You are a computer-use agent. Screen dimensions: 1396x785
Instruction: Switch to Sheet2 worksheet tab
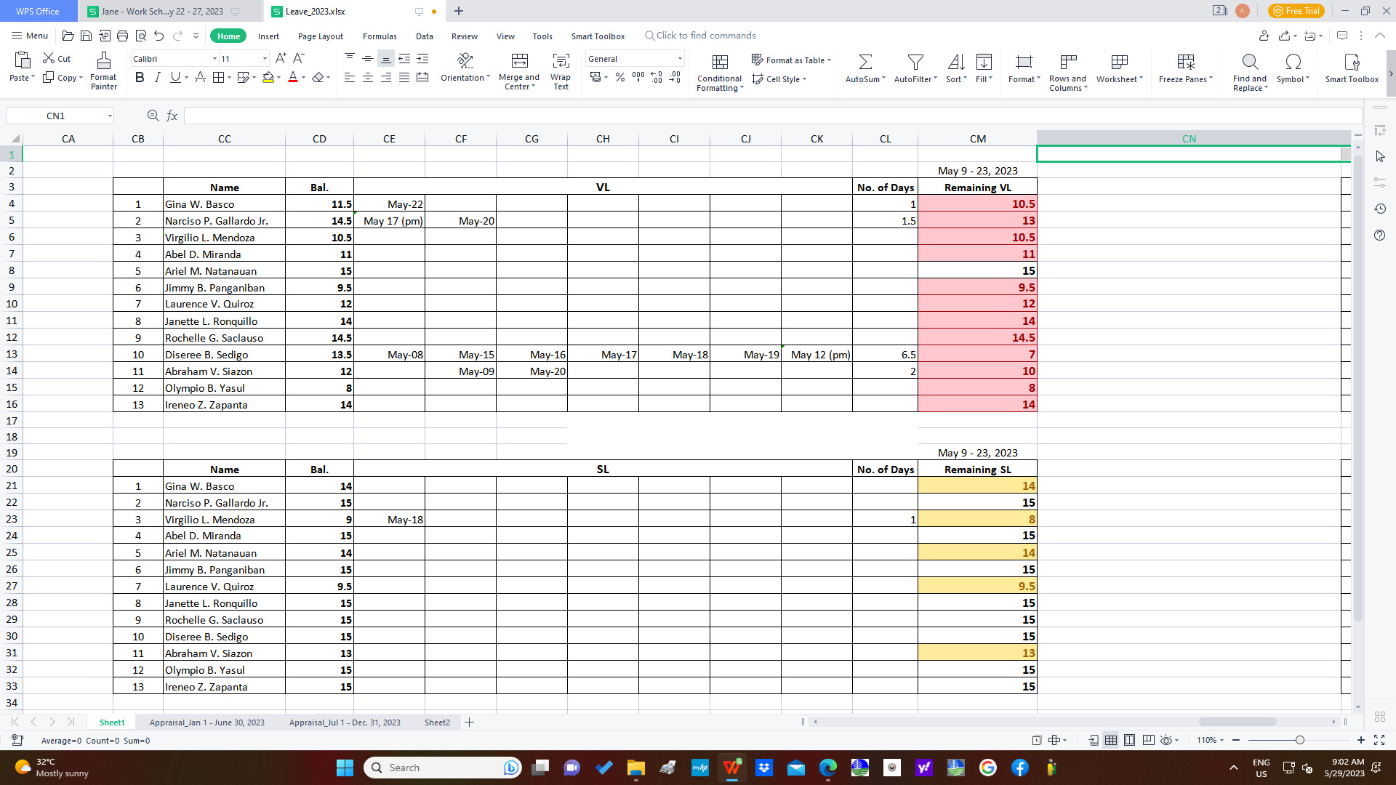[x=437, y=722]
